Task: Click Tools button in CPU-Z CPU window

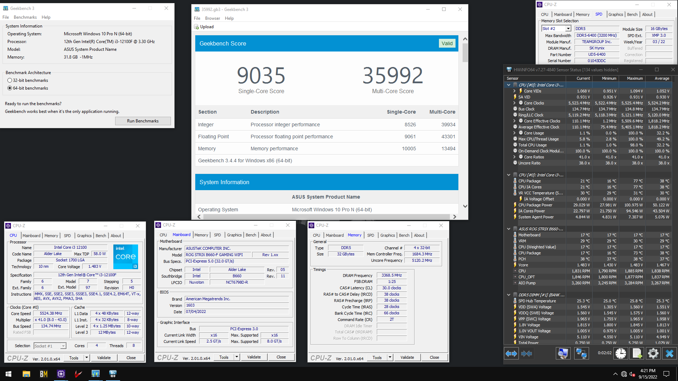Action: pyautogui.click(x=74, y=358)
